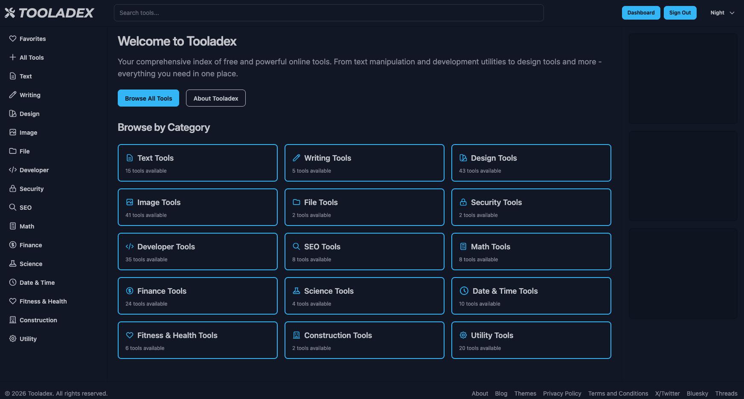Sign out using the Sign Out button
Viewport: 744px width, 399px height.
pos(680,13)
